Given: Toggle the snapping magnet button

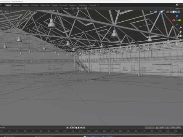Looking at the screenshot, I should [x=78, y=8].
